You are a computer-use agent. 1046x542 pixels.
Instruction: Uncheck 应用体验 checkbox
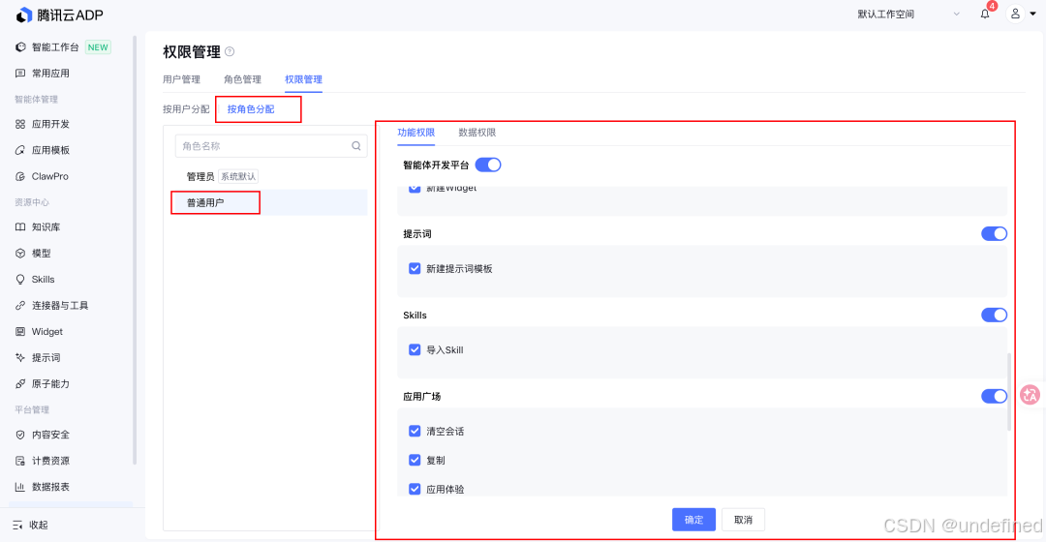pyautogui.click(x=415, y=489)
